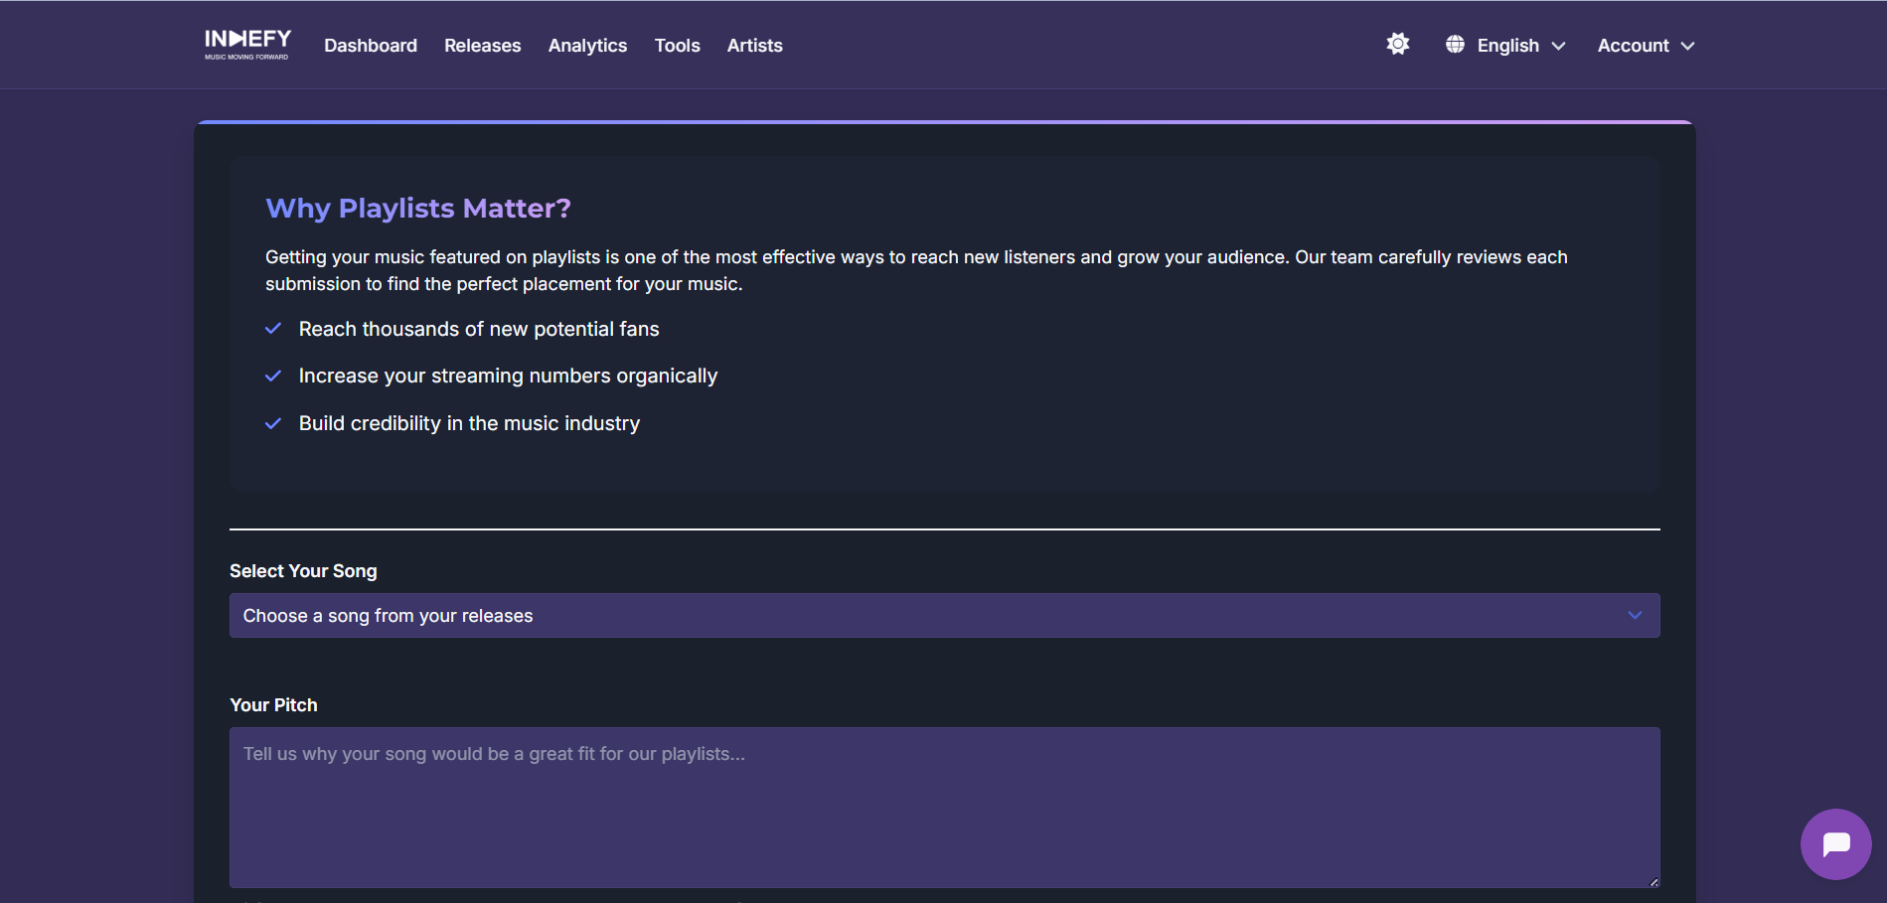Click the checkmark beside "Reach thousands of new potential fans"
The height and width of the screenshot is (903, 1887).
(273, 329)
